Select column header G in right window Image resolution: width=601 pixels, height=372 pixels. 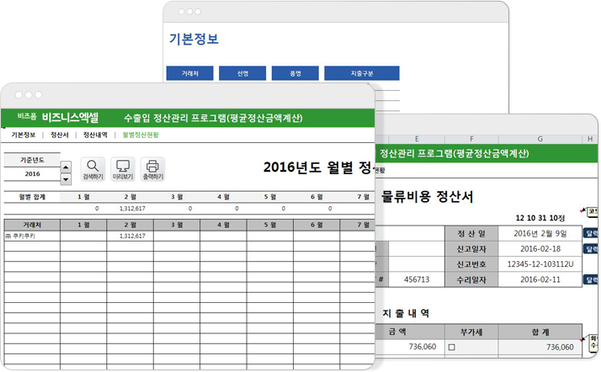click(540, 139)
